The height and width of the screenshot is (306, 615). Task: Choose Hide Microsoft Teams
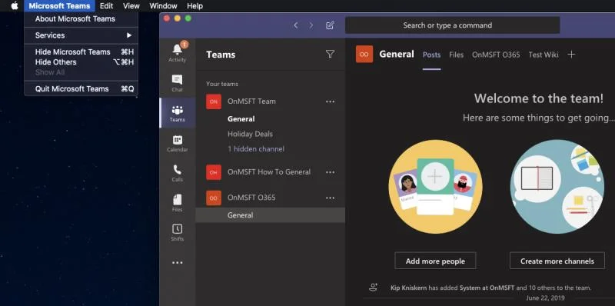click(x=81, y=52)
